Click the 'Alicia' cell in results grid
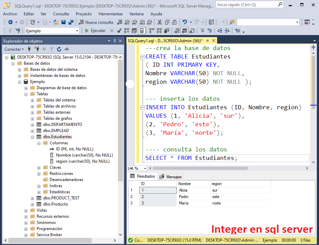 [x=193, y=190]
